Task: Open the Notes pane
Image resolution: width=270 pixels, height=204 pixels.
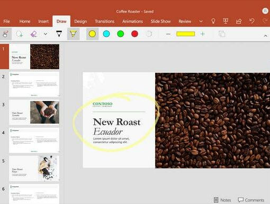Action: (222, 200)
